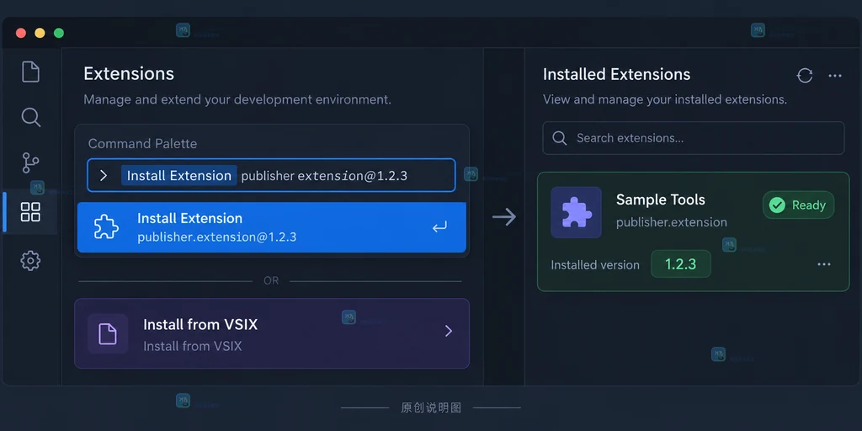Click the Sample Tools puzzle piece thumbnail

[x=576, y=212]
